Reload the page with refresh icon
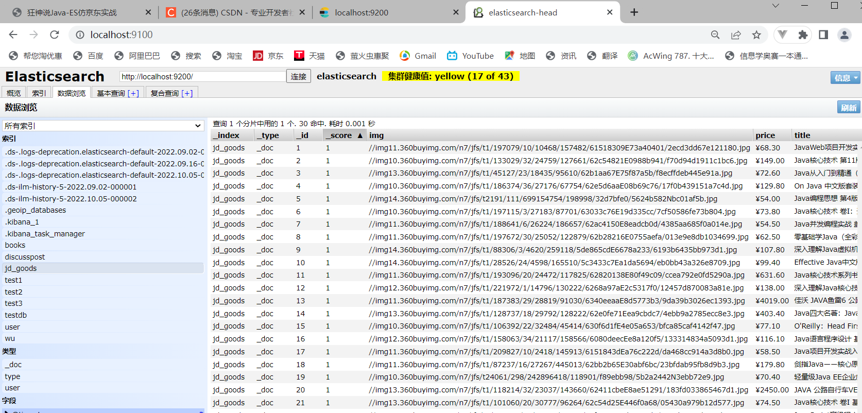Image resolution: width=862 pixels, height=413 pixels. click(55, 35)
